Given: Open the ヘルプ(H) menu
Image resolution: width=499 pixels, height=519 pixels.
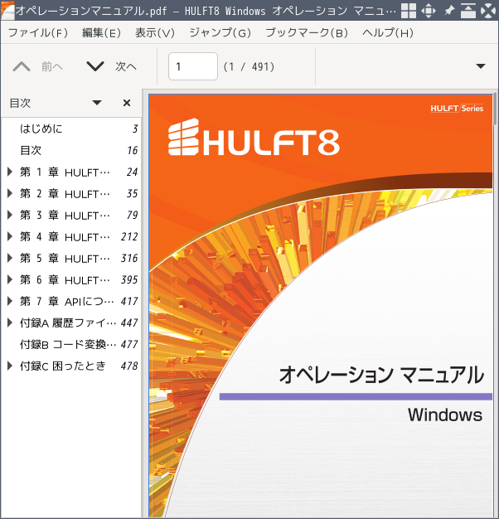Looking at the screenshot, I should coord(388,33).
